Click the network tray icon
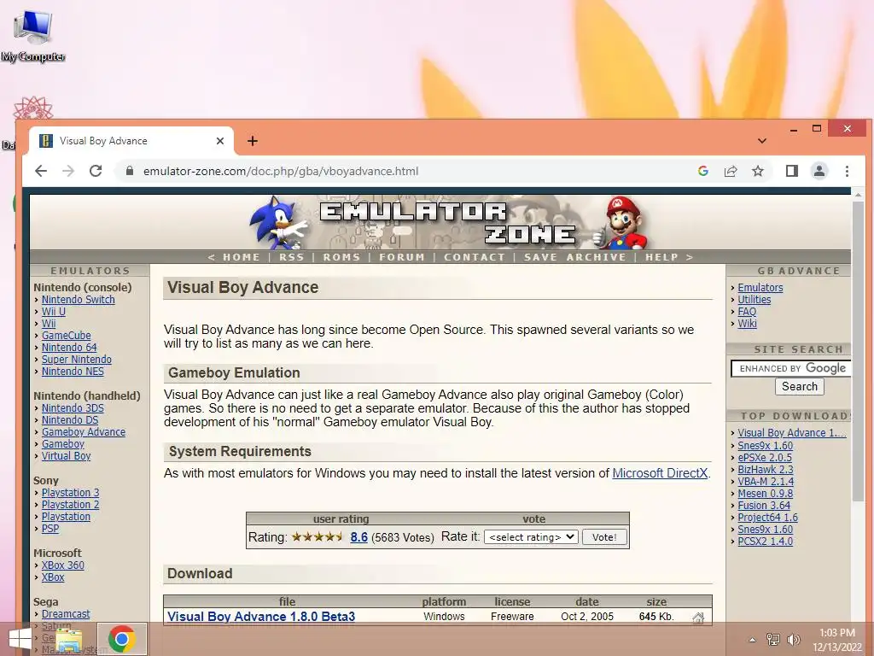Screen dimensions: 874x656 point(773,639)
